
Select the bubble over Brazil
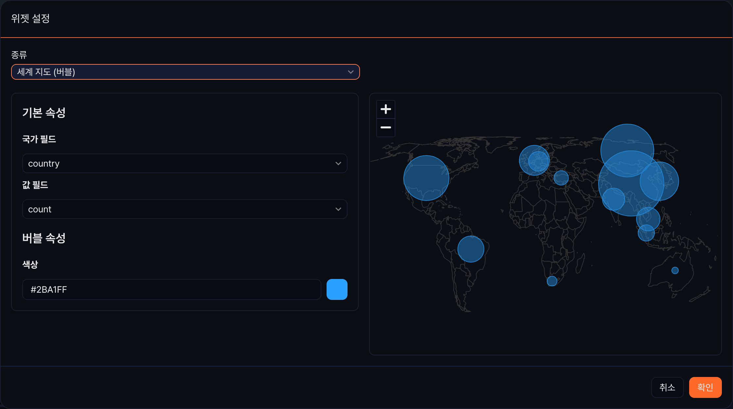(x=471, y=249)
